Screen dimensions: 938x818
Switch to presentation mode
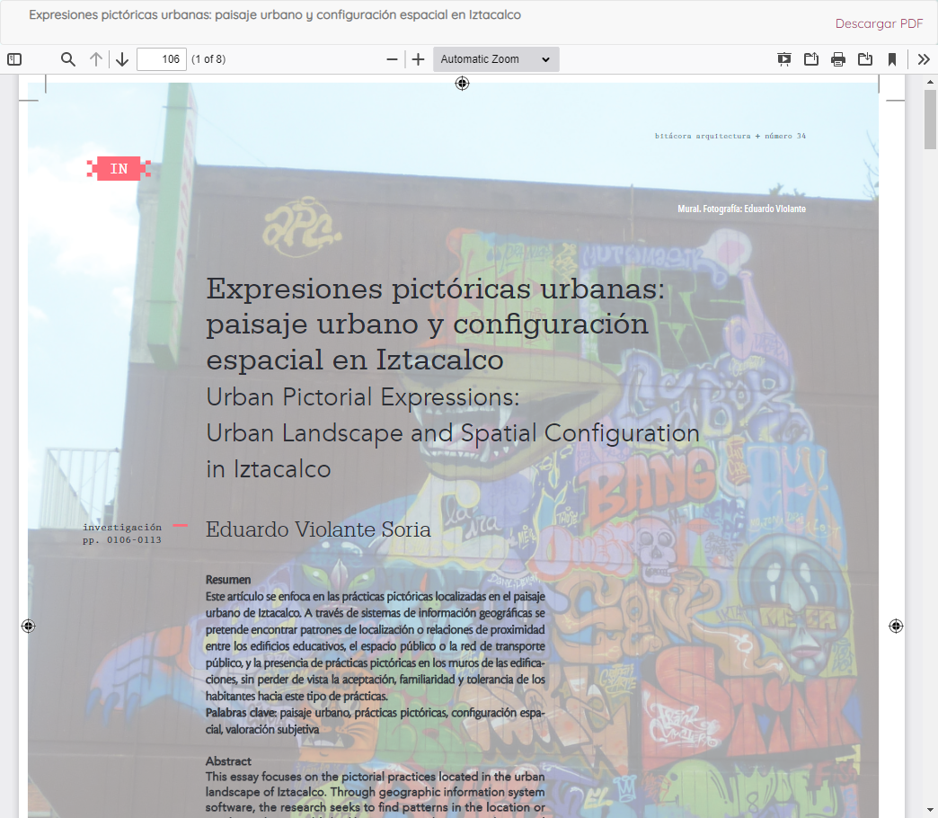point(783,59)
